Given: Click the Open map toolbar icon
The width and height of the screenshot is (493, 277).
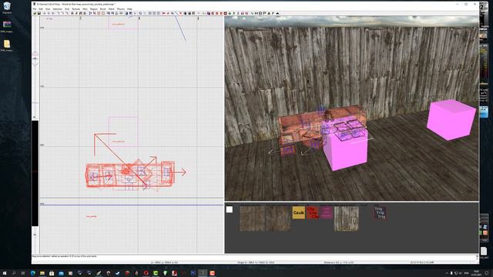Looking at the screenshot, I should click(35, 13).
